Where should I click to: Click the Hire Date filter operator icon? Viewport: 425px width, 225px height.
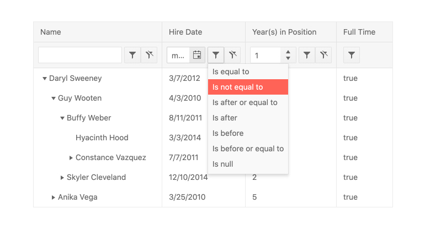pyautogui.click(x=216, y=55)
